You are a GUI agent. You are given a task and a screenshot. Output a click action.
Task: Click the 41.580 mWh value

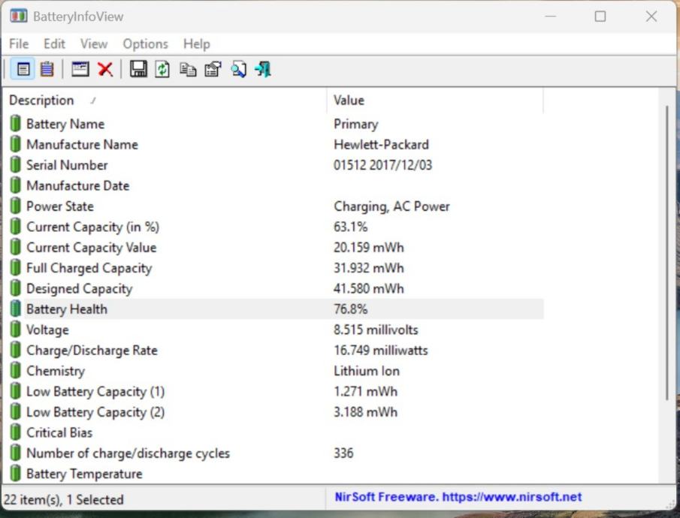(x=369, y=289)
